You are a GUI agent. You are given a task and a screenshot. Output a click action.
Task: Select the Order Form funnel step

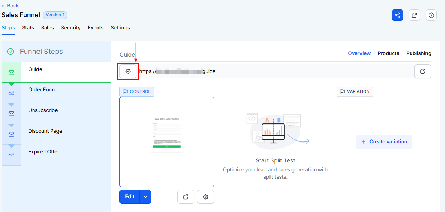(56, 93)
